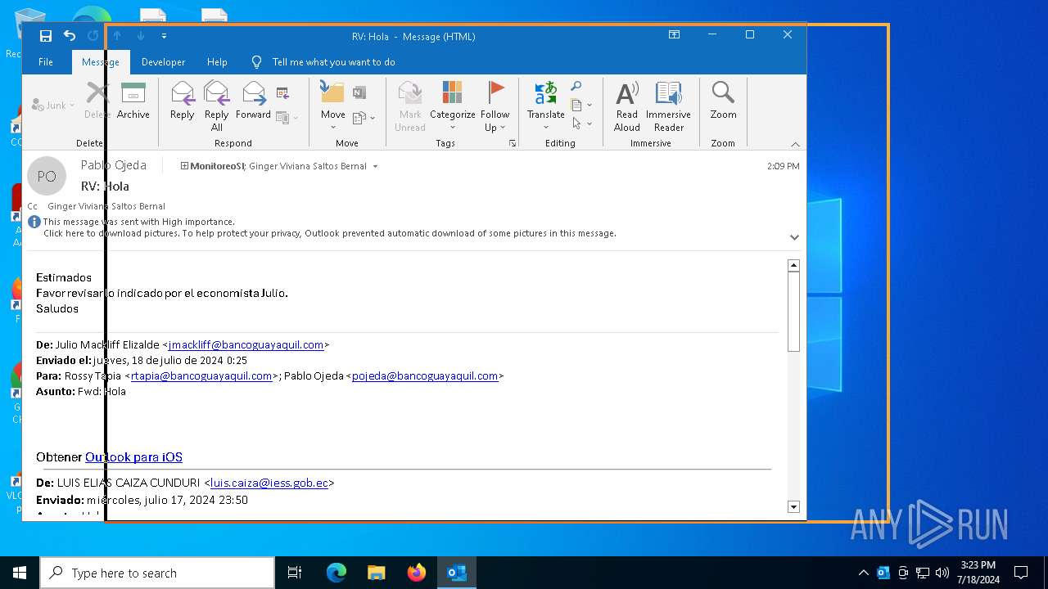
Task: Click the Tell me what you want to do box
Action: 334,62
